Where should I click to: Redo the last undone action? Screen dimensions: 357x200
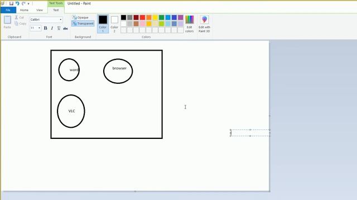coord(23,3)
